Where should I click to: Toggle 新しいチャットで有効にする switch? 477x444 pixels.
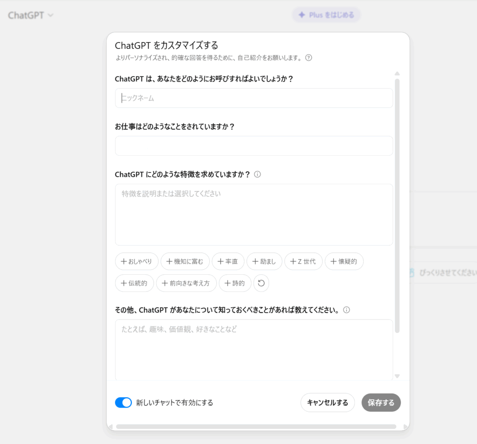coord(123,402)
